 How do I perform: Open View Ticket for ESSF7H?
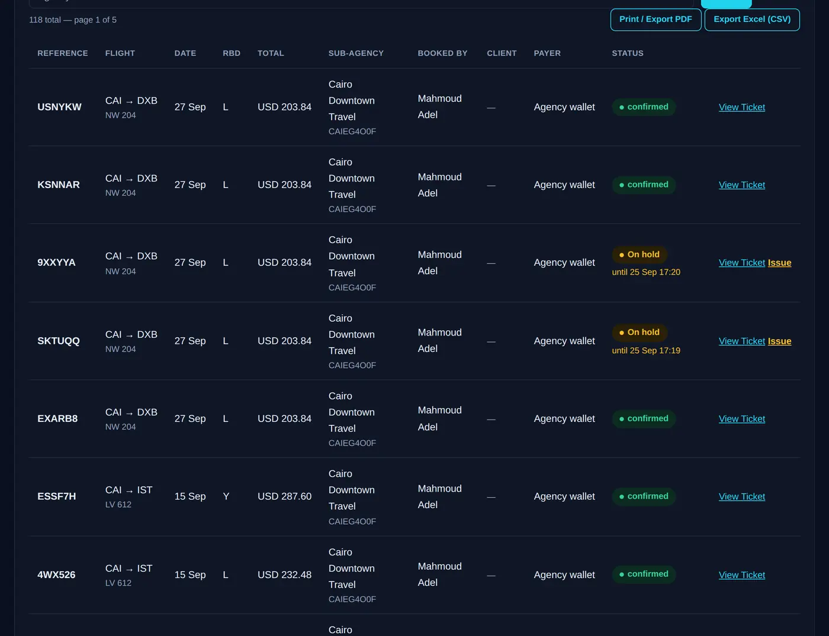click(741, 497)
